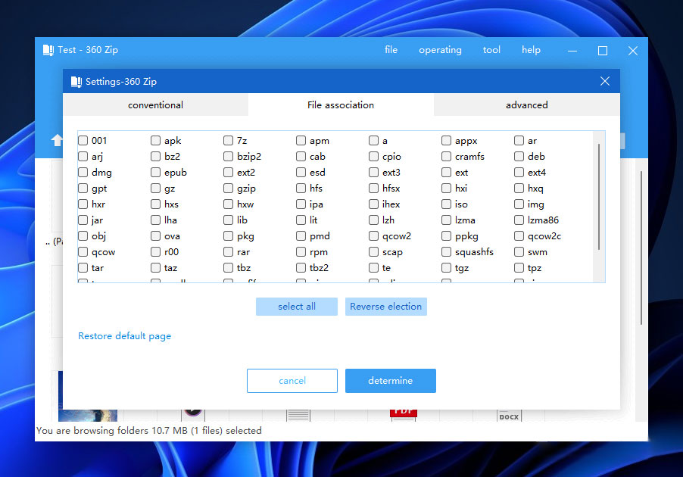Tick the lzma86 checkbox
Screen dimensions: 683x477
click(519, 220)
